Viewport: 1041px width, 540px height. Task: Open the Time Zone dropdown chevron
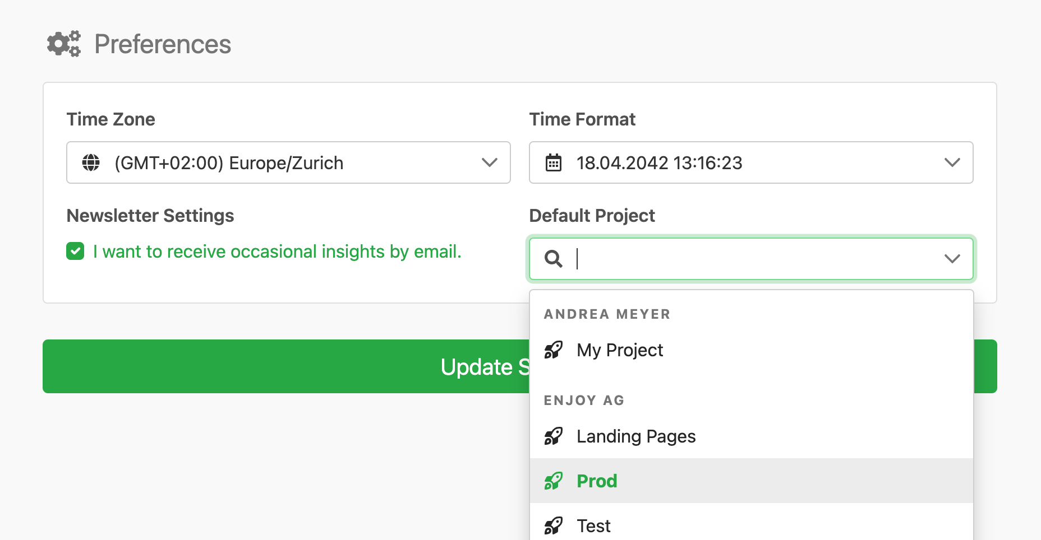click(x=490, y=162)
